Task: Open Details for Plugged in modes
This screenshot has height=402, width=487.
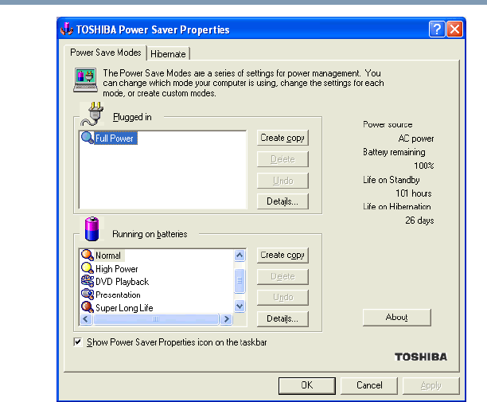Action: pos(282,201)
